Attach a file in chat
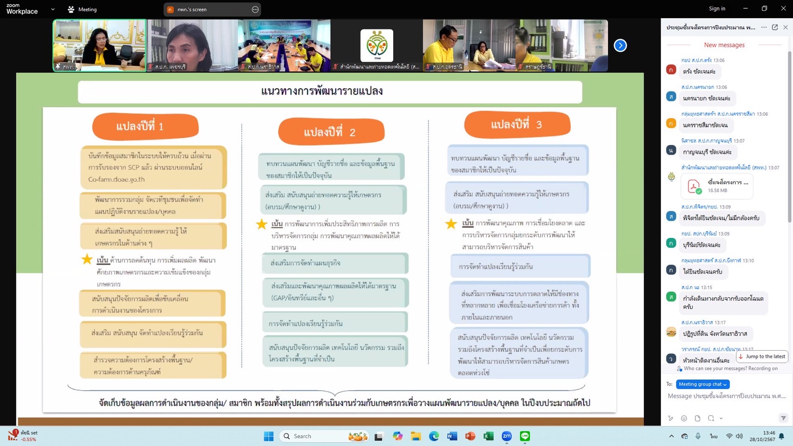The height and width of the screenshot is (446, 793). click(x=697, y=418)
